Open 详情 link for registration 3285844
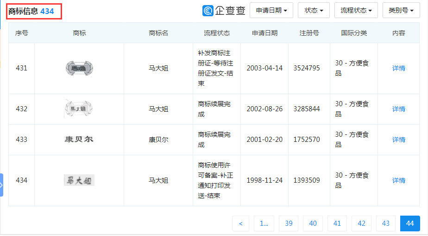This screenshot has width=428, height=236. 398,109
